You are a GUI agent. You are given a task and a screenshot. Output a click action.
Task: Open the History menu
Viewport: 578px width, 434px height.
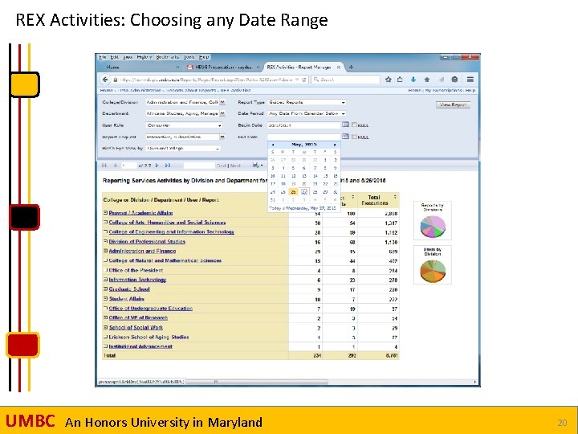[x=144, y=57]
